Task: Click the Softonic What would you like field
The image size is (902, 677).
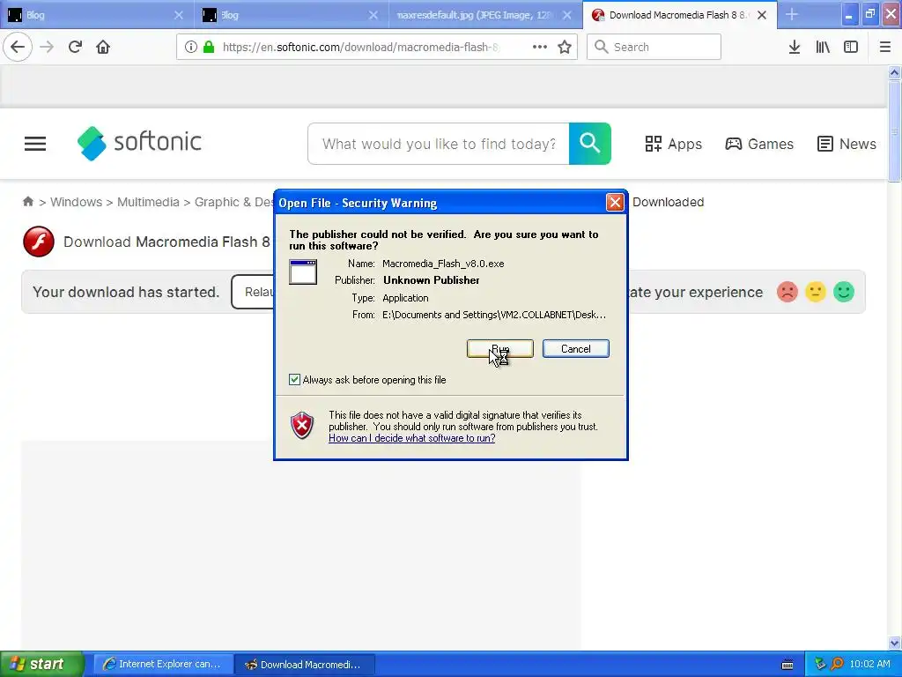Action: 439,144
